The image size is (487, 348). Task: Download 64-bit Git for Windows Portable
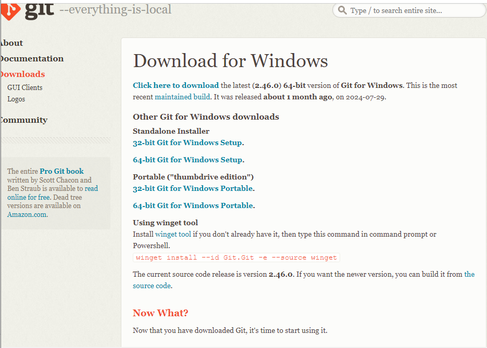(193, 205)
